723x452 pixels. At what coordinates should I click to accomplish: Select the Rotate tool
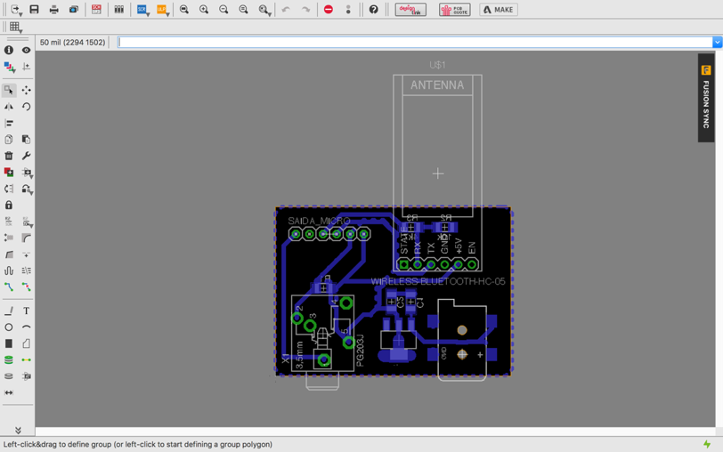point(27,107)
